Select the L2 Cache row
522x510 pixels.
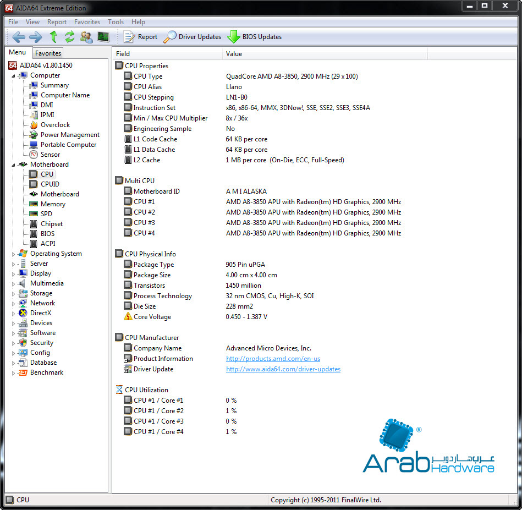[x=234, y=160]
